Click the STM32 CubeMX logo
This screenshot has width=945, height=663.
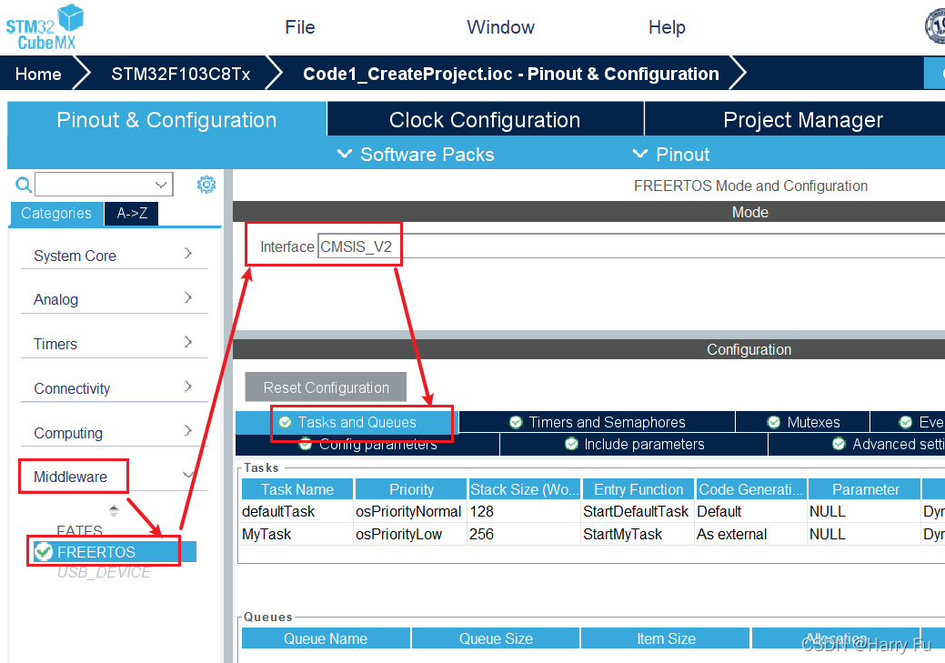point(45,27)
